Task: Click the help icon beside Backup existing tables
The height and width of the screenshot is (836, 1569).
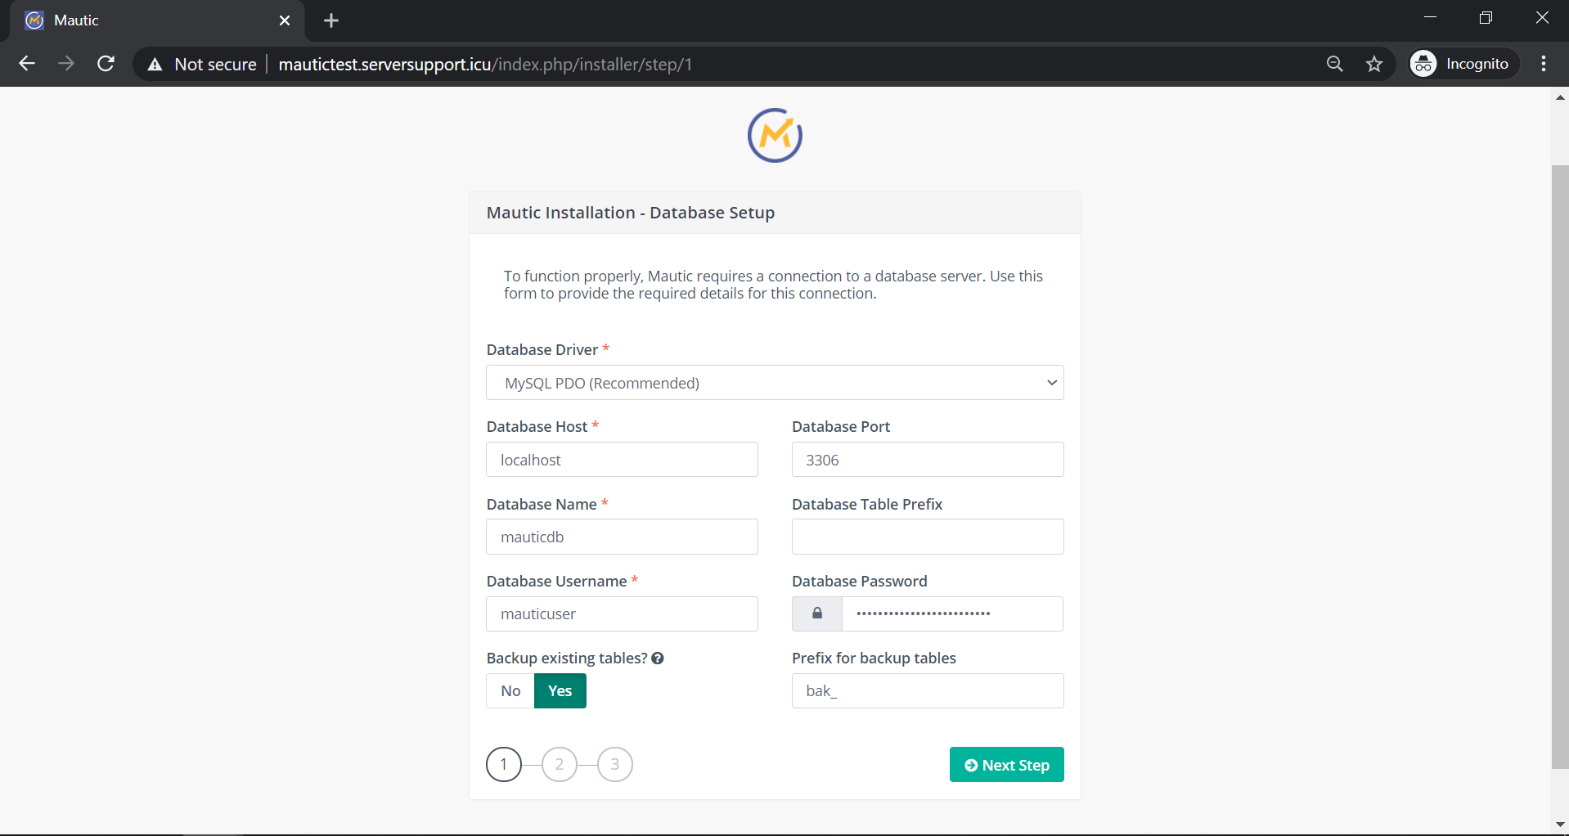Action: [658, 658]
